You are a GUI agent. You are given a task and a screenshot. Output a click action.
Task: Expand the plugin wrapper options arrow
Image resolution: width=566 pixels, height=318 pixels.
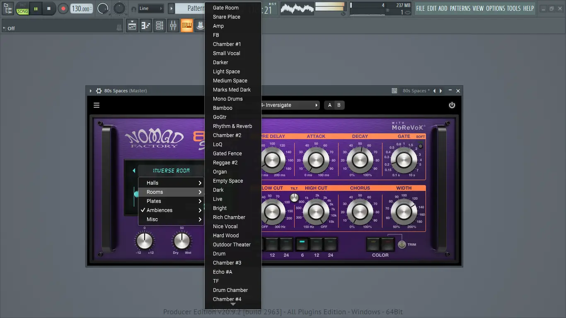click(91, 91)
